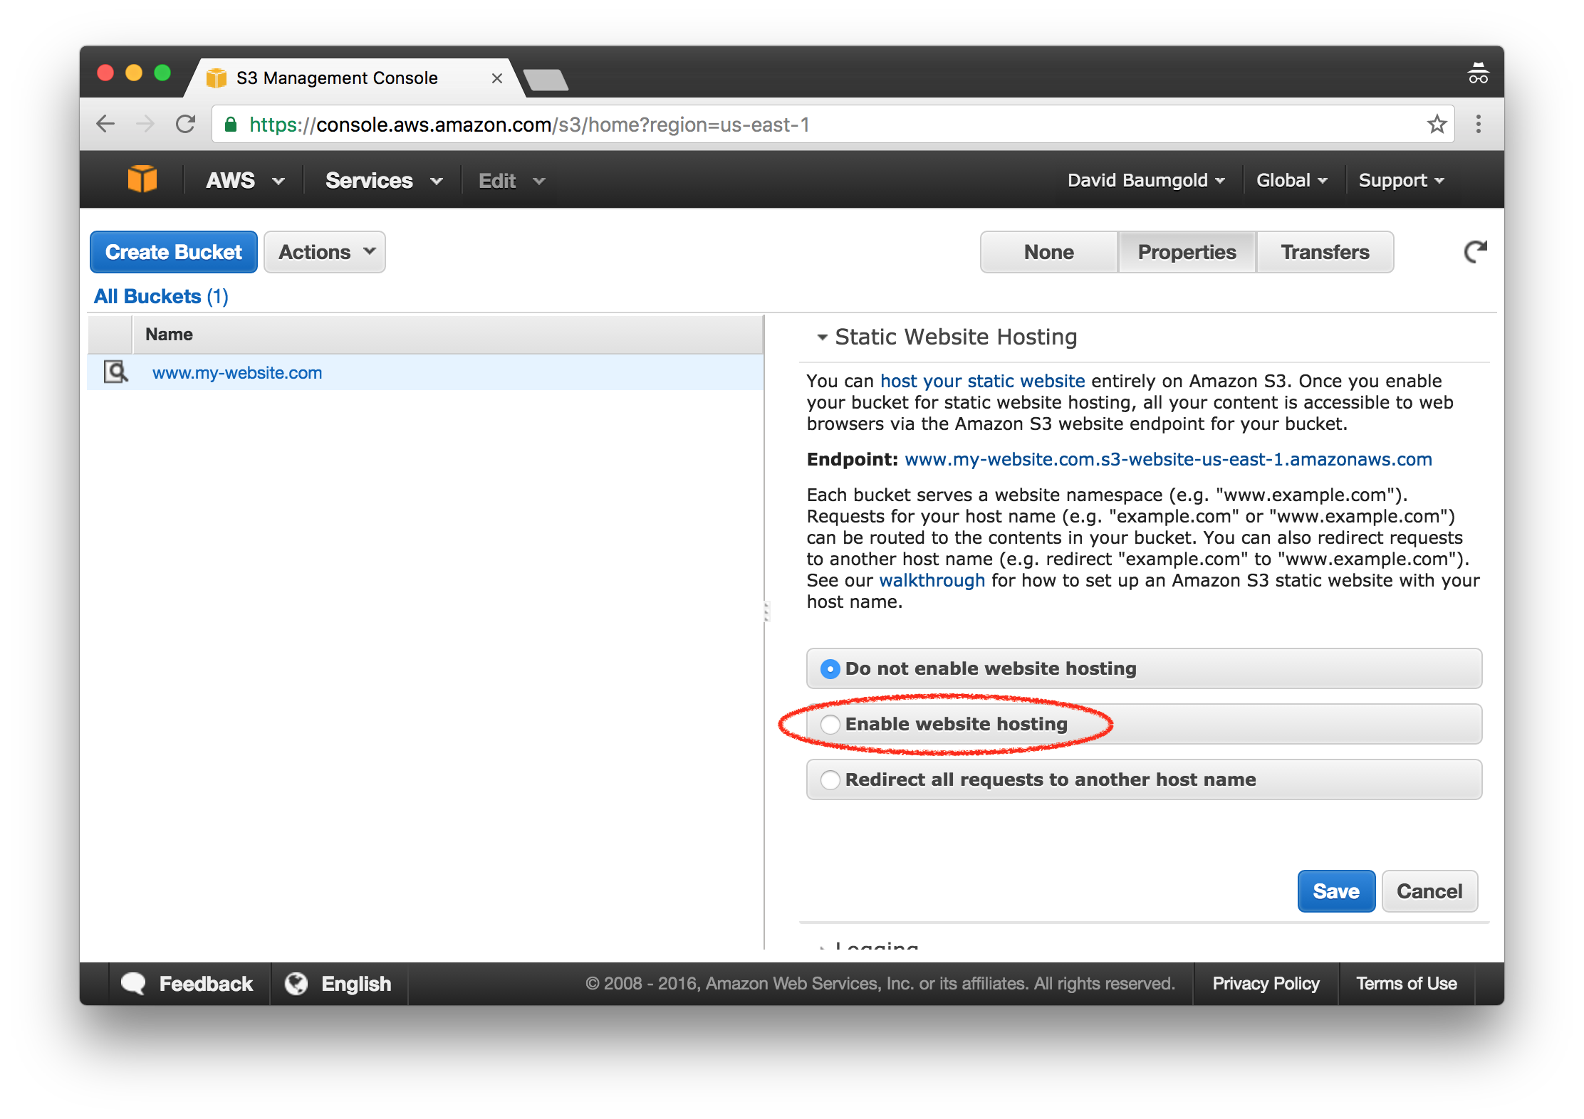Collapse the Static Website Hosting section
This screenshot has width=1584, height=1119.
(x=823, y=337)
